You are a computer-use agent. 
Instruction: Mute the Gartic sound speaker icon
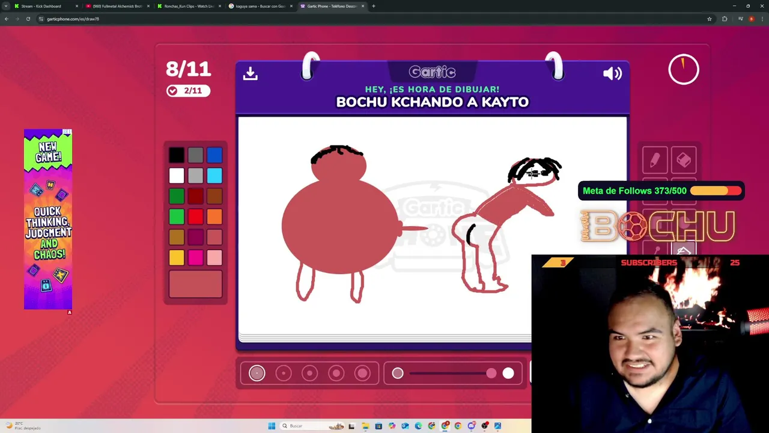pos(612,73)
